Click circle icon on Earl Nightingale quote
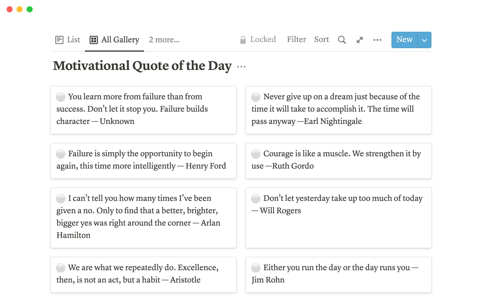482x301 pixels. pos(256,97)
